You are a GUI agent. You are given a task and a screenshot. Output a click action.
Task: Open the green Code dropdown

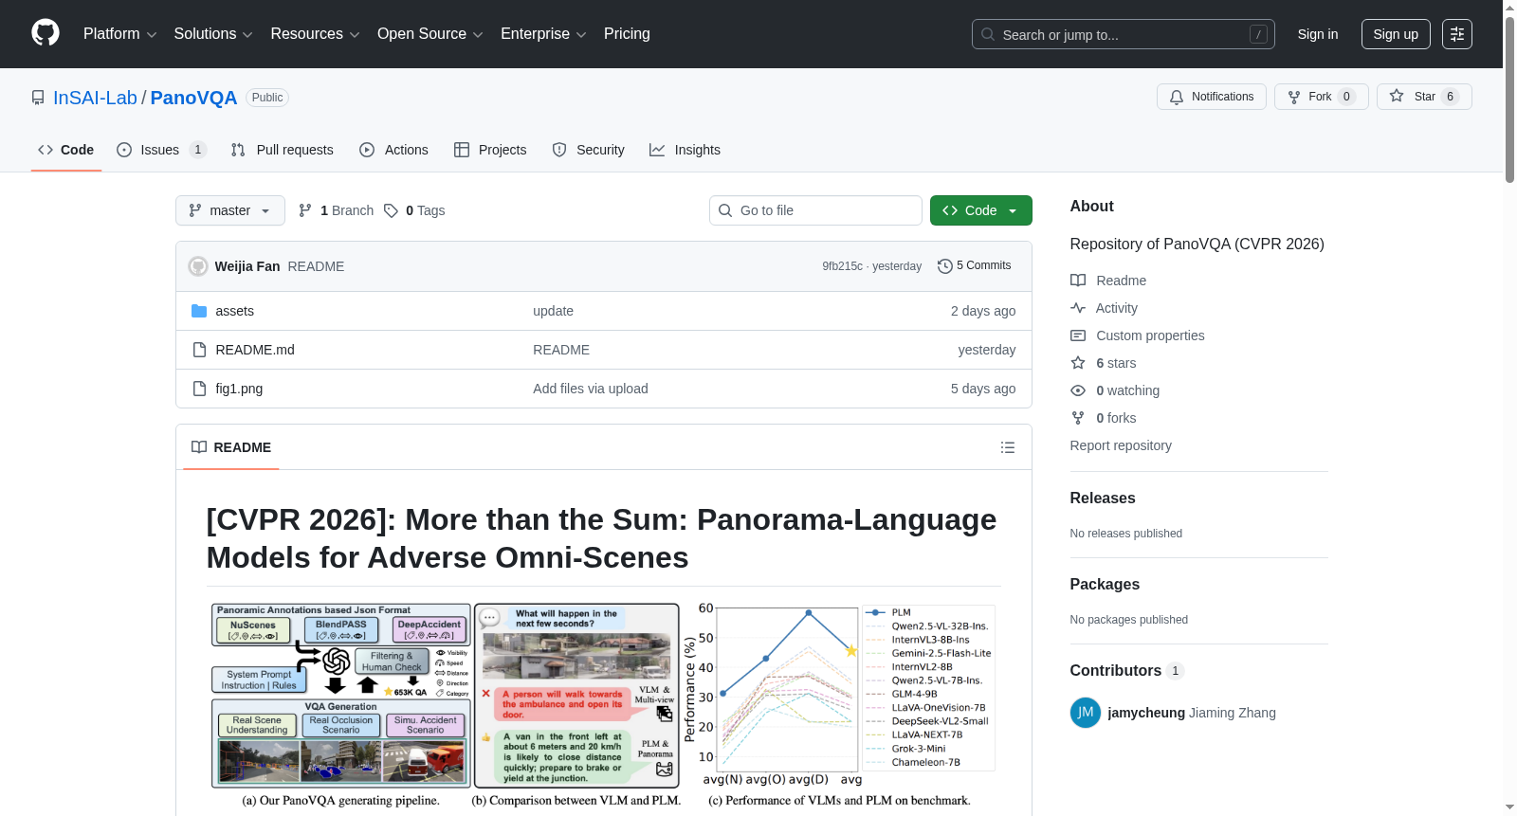pyautogui.click(x=980, y=210)
